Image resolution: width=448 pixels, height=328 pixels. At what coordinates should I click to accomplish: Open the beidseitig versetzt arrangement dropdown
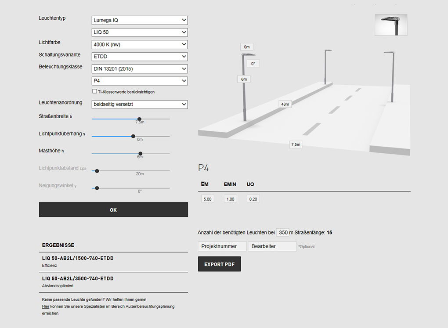[140, 105]
